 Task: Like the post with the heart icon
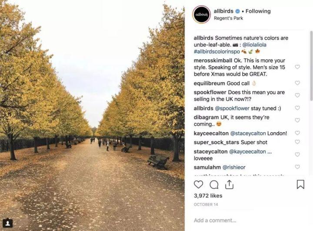[x=198, y=184]
